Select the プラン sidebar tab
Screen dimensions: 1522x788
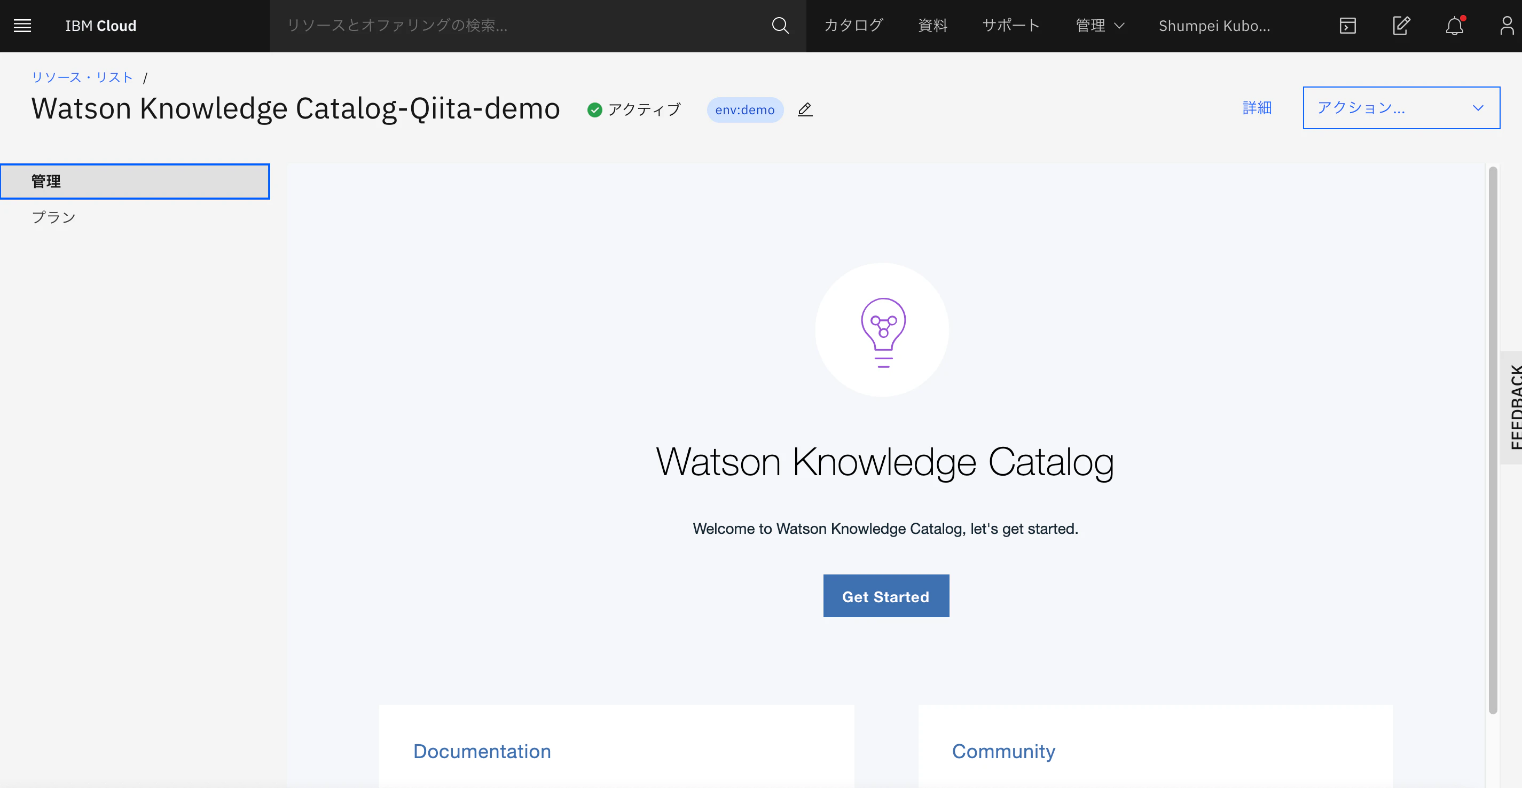tap(54, 217)
